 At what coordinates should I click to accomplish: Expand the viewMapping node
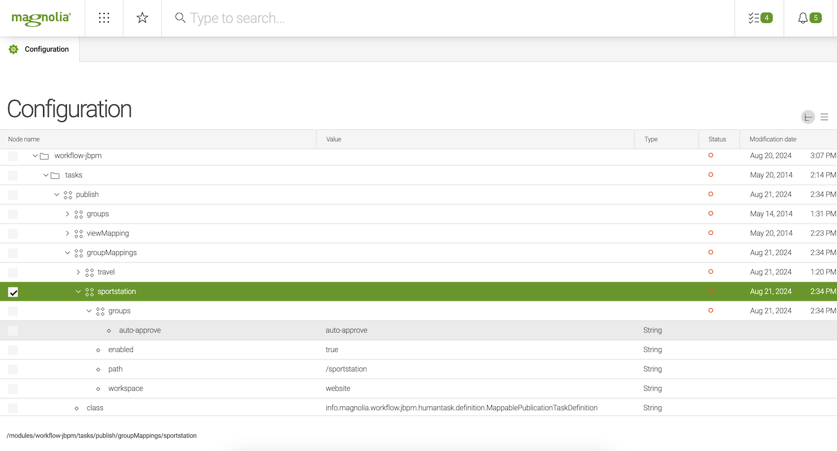pos(67,233)
